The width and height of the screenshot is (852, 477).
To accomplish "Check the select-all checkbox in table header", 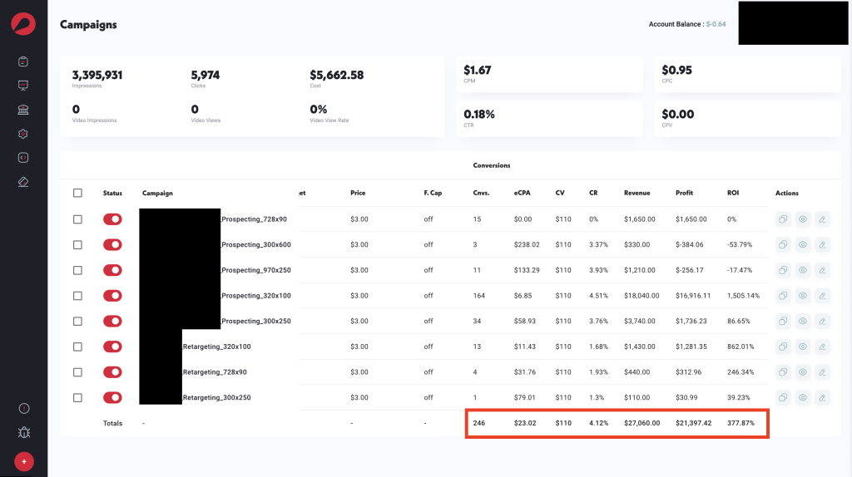I will 78,193.
